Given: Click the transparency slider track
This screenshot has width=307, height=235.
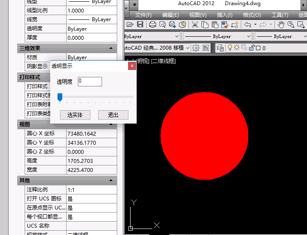Looking at the screenshot, I should tap(96, 97).
